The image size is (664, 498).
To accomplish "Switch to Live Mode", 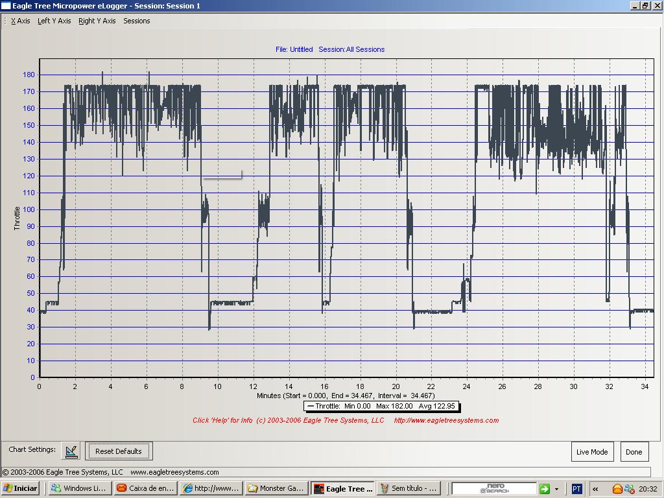I will tap(592, 452).
